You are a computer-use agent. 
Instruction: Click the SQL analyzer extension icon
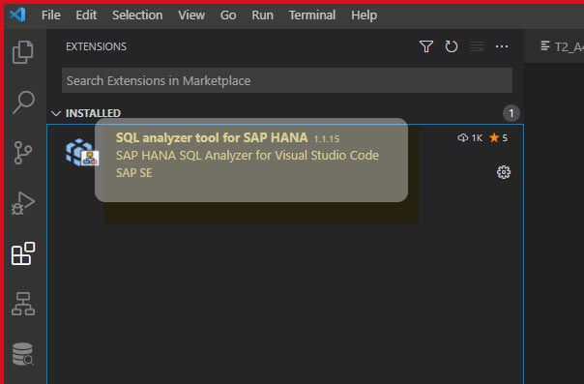point(82,152)
